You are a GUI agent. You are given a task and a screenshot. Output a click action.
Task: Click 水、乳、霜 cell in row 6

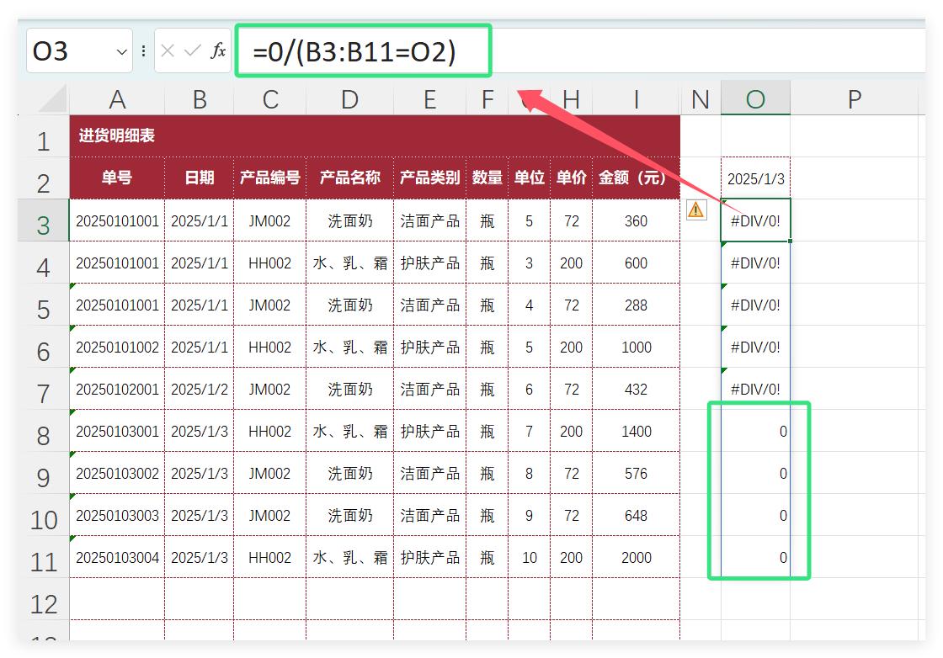[x=350, y=347]
